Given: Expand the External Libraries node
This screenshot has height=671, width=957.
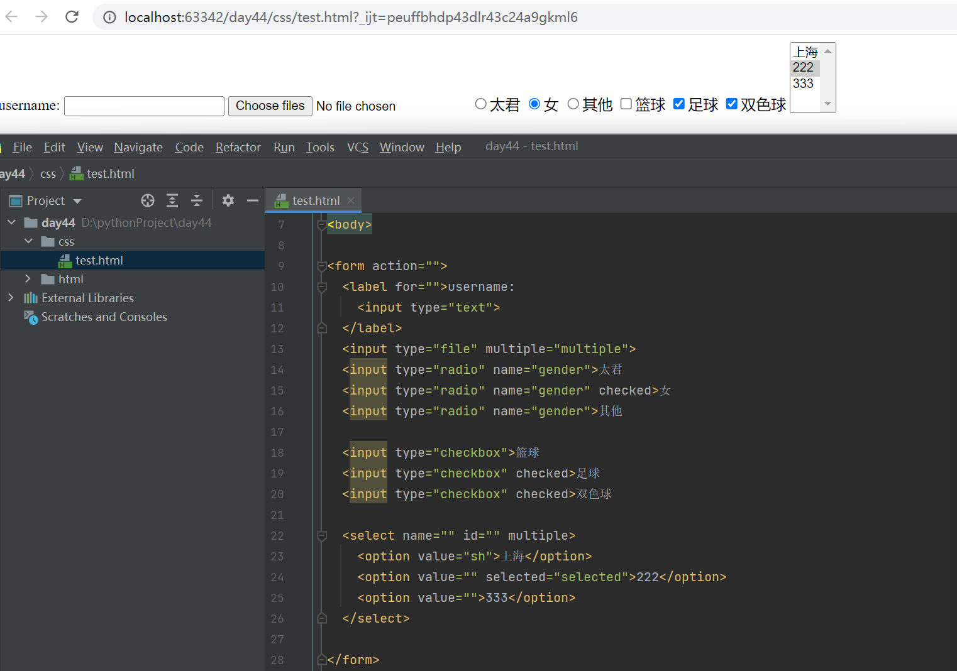Looking at the screenshot, I should 11,298.
